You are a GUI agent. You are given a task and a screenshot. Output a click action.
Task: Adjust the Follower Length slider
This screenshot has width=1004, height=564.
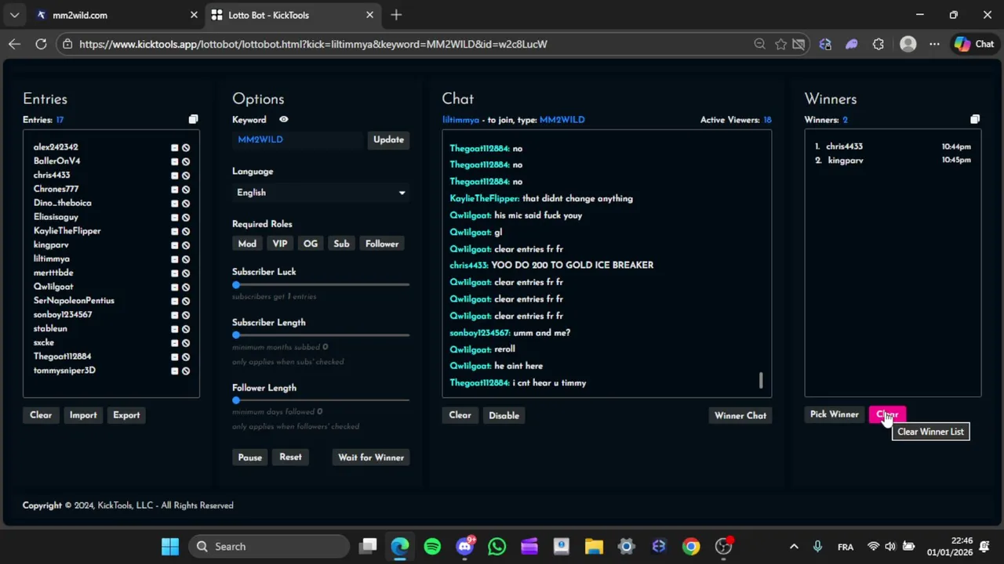(x=321, y=400)
